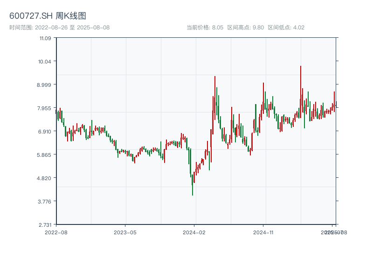
Task: Click the 时间范围 2022-08-26 至 2025-08-08 text
Action: [x=60, y=28]
